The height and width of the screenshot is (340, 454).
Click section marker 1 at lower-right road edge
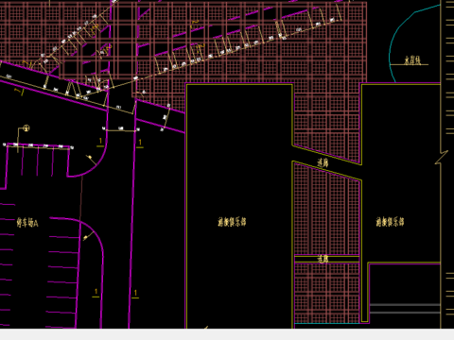pos(135,294)
